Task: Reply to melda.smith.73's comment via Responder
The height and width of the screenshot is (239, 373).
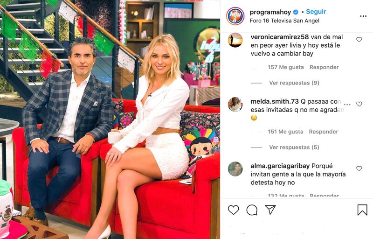Action: (323, 132)
